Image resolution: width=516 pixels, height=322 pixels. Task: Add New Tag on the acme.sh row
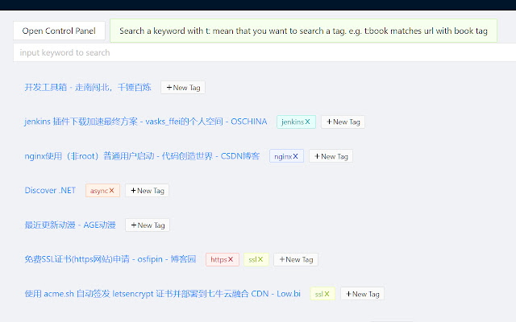pyautogui.click(x=362, y=295)
